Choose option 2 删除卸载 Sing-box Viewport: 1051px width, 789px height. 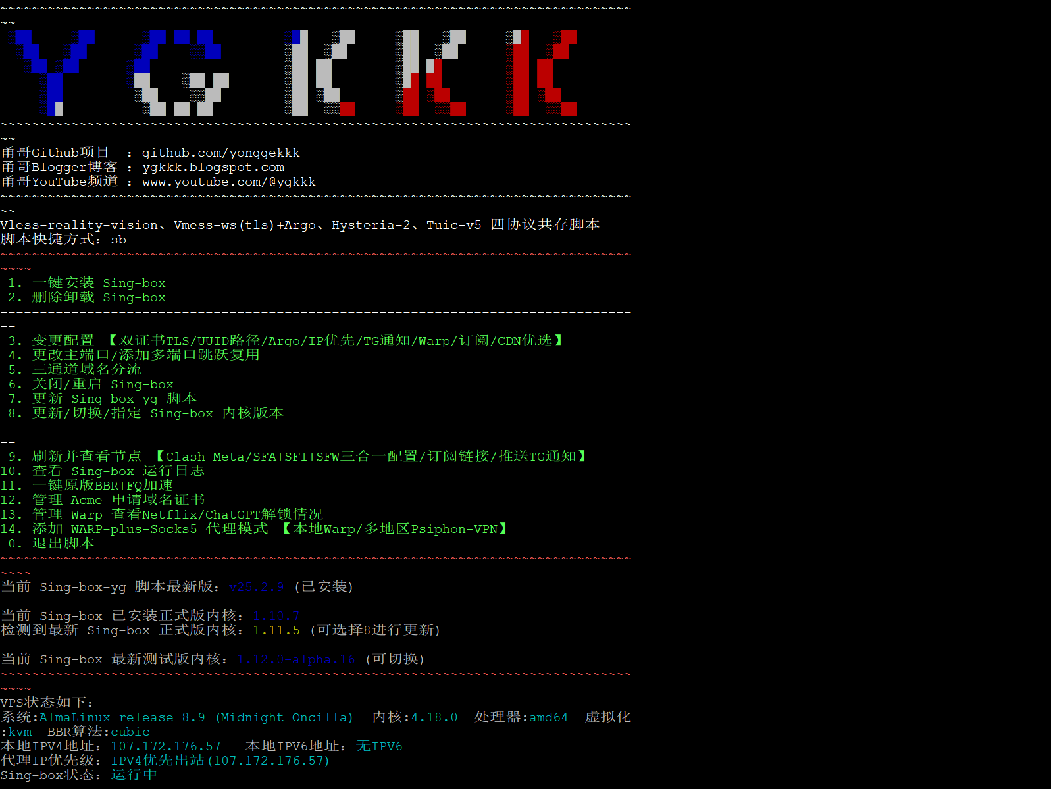[x=99, y=297]
